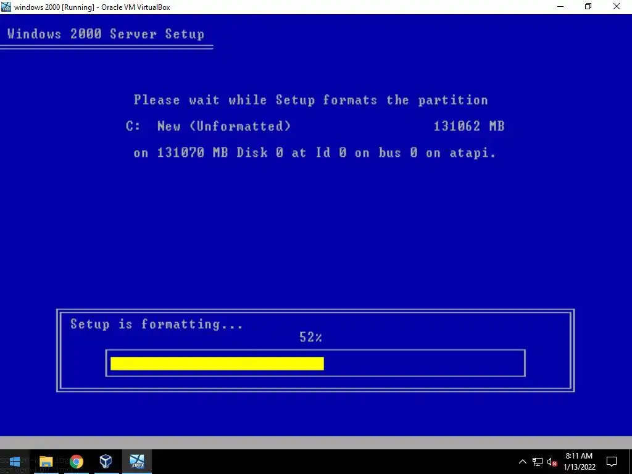Click the 52% progress text
Viewport: 632px width, 474px height.
click(x=311, y=338)
